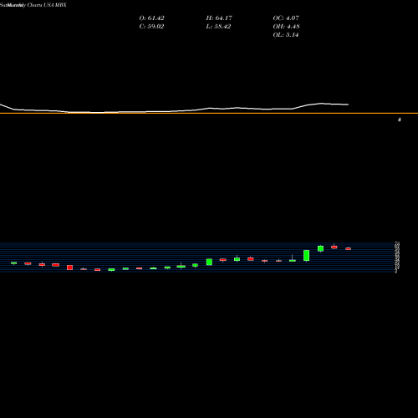Click the Charts USA MBX title text
This screenshot has height=418, width=418.
47,5
